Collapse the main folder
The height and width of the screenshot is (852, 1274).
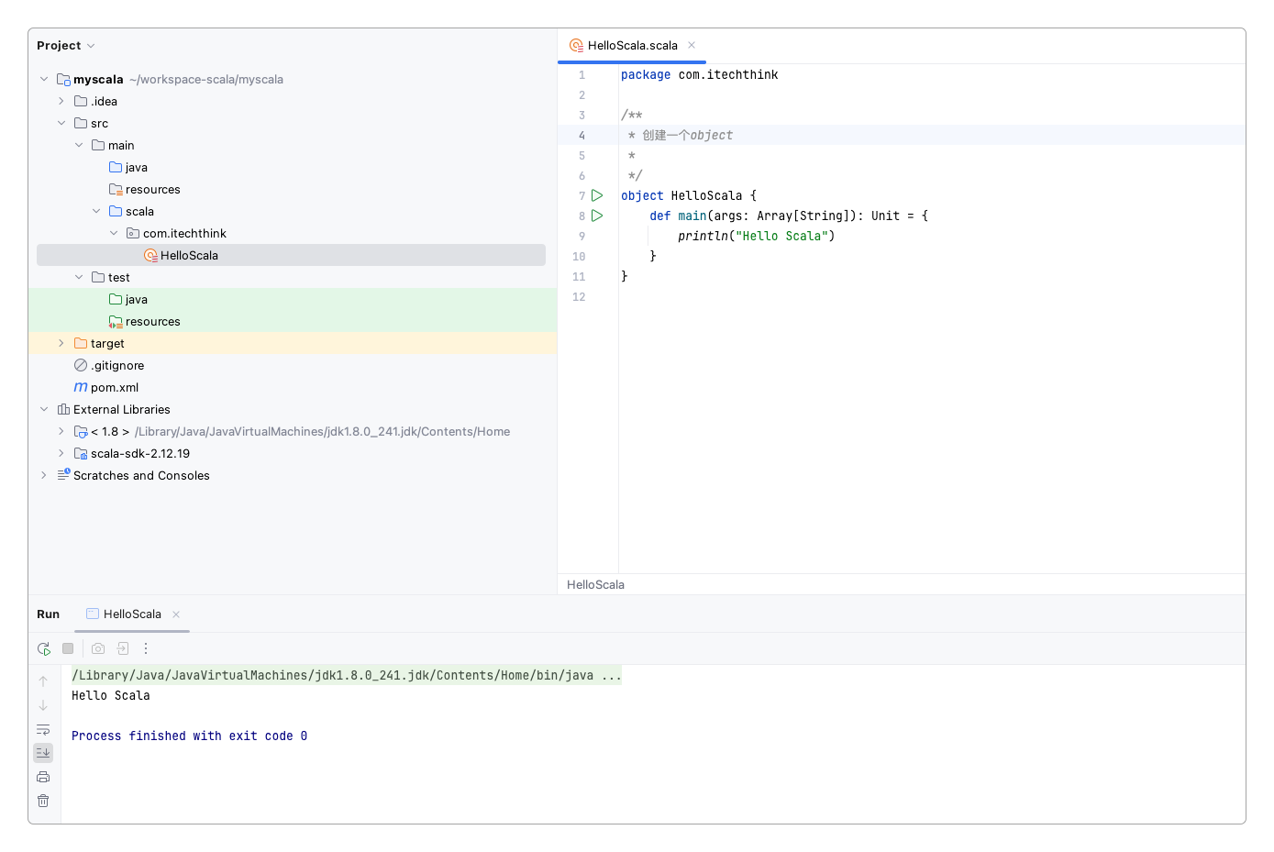pos(79,145)
